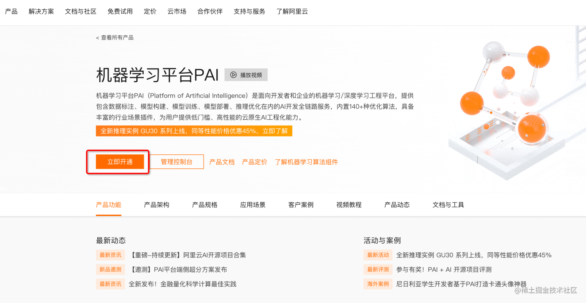Open 金融量化科学计算最佳实践 news item

click(x=182, y=284)
